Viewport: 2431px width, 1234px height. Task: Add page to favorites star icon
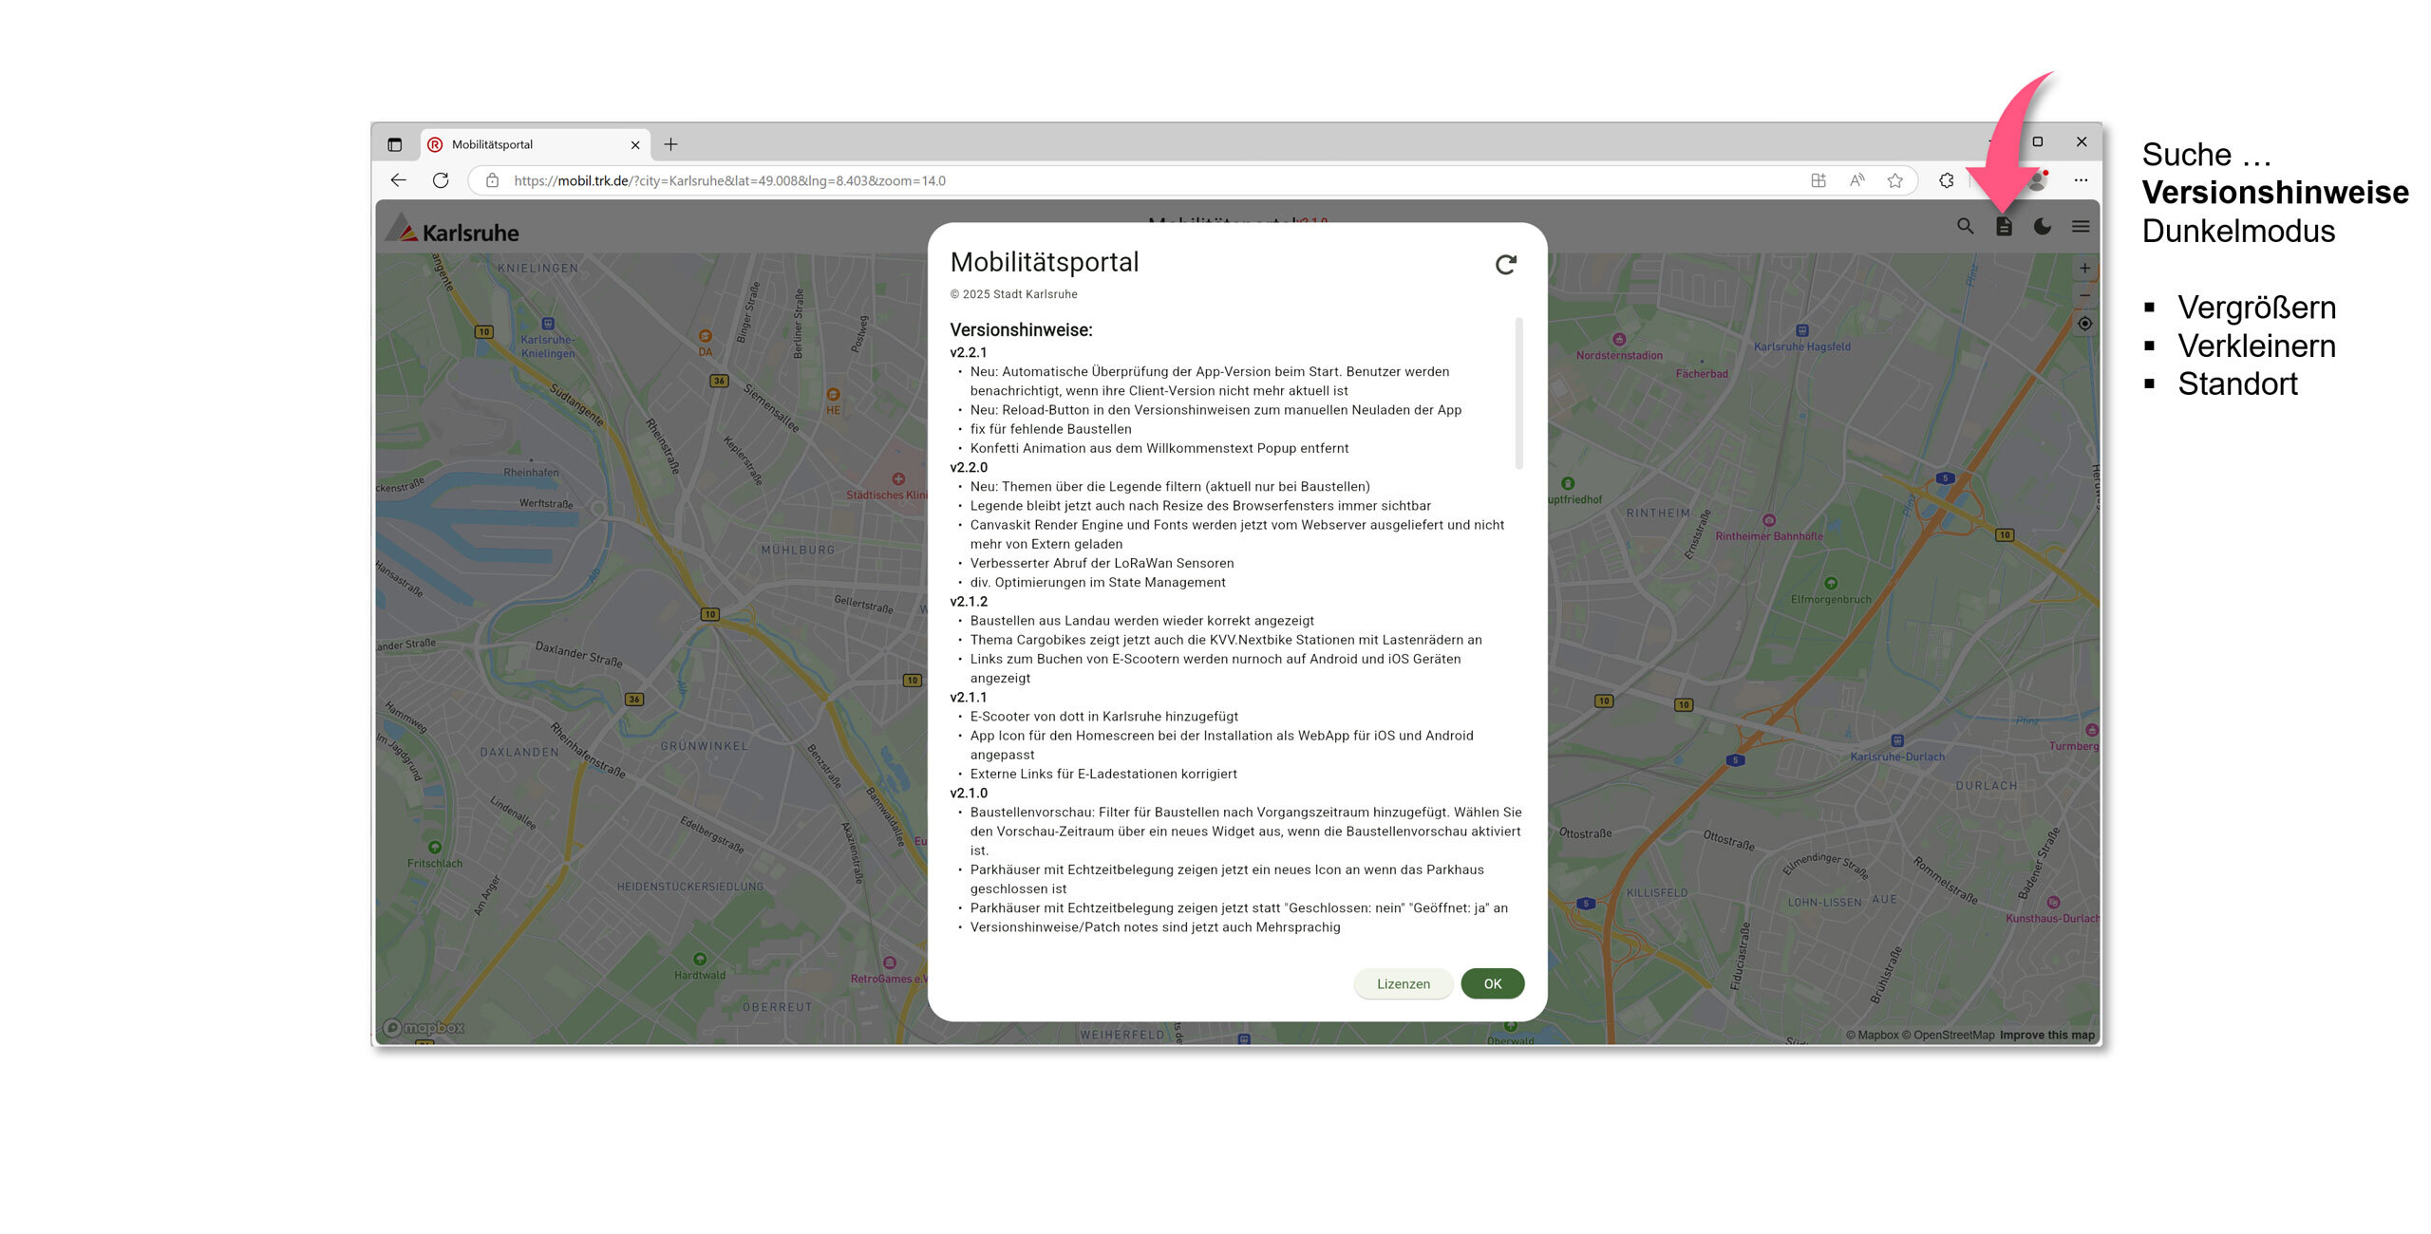tap(1894, 180)
